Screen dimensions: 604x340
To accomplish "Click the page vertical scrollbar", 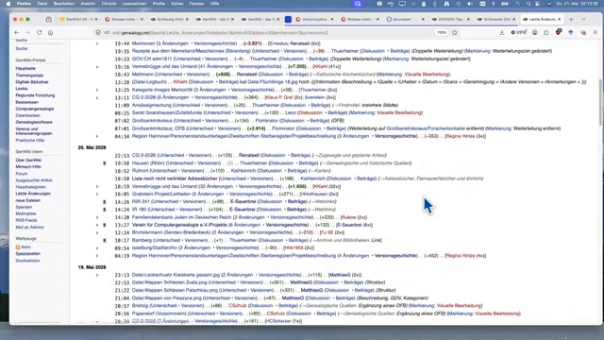I will [x=600, y=102].
